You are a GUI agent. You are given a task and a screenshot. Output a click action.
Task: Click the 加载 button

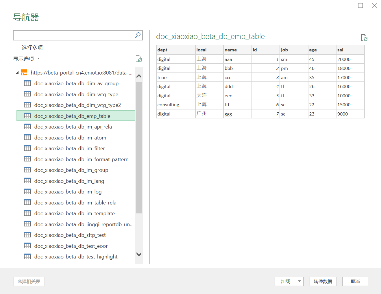click(285, 281)
